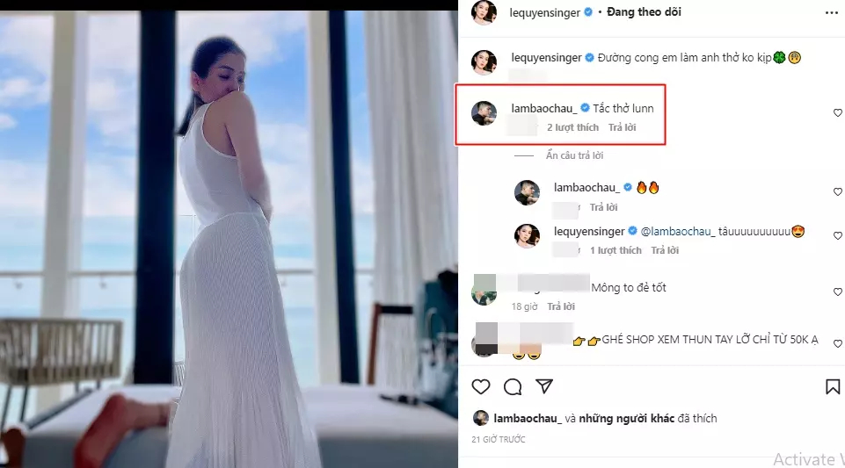Open the post photo of white dress

pos(229,237)
